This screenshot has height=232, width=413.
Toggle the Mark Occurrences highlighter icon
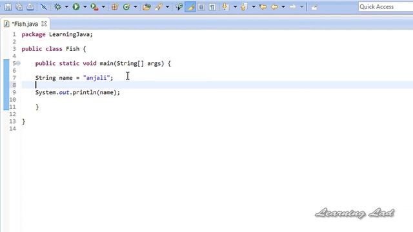click(190, 7)
